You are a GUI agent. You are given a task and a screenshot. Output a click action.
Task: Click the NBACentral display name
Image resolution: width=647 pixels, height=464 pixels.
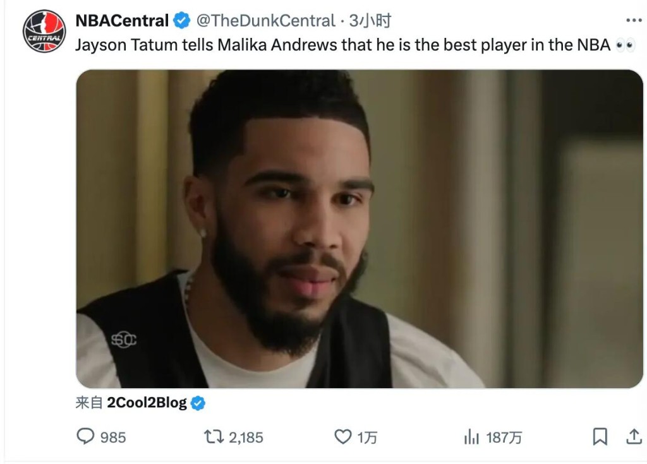(x=122, y=21)
